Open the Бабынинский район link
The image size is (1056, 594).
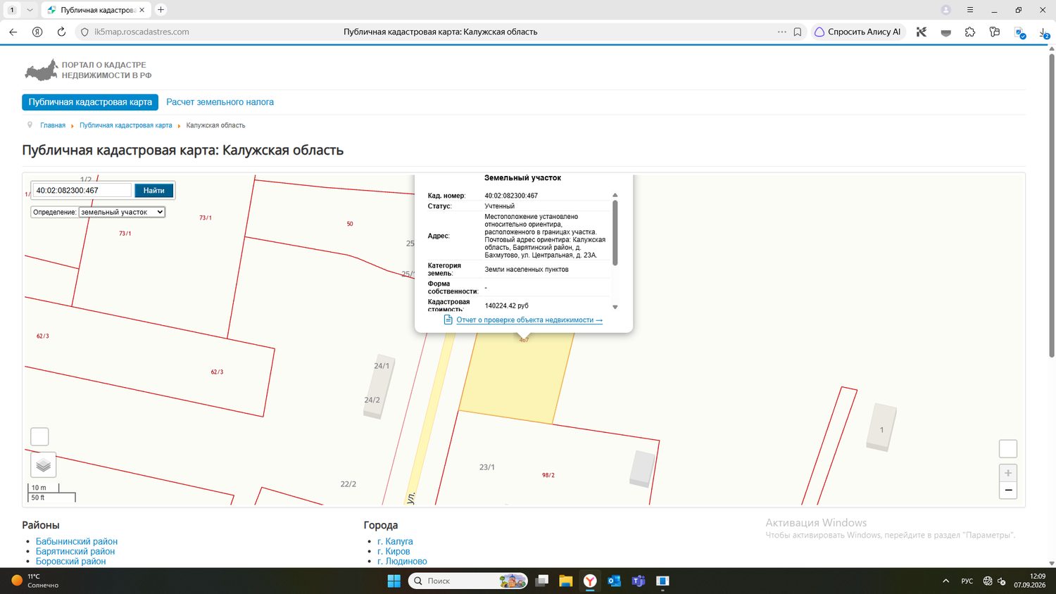(77, 541)
